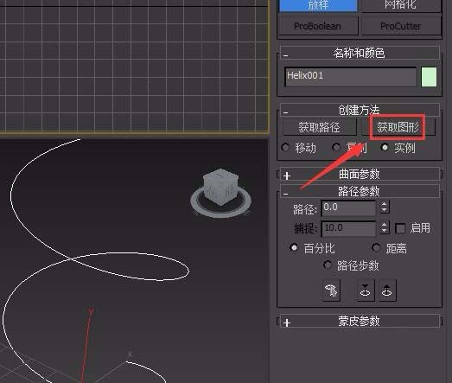
Task: Expand the 曲面参数 rollout
Action: 360,175
